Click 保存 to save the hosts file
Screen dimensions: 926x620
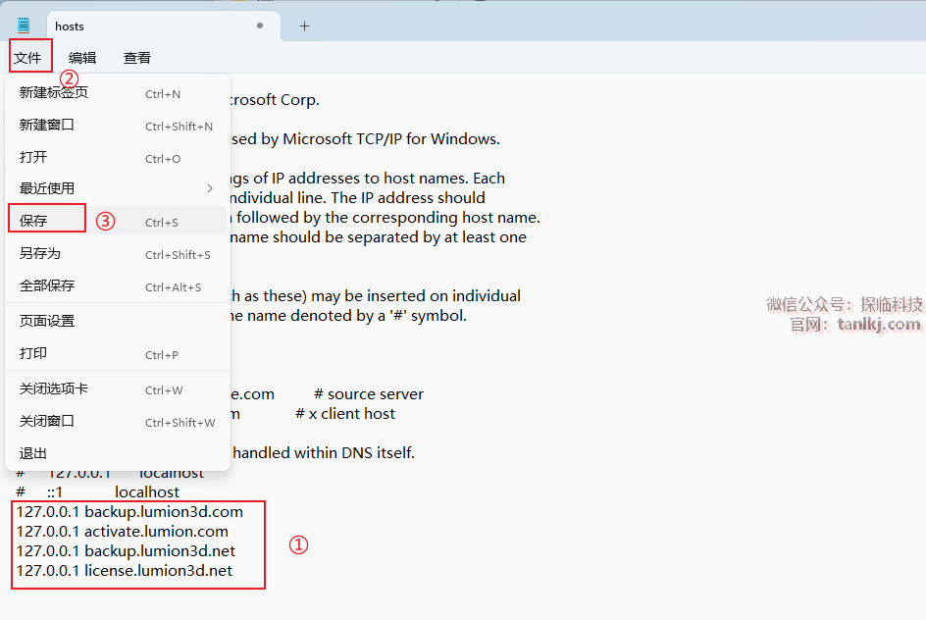click(34, 221)
